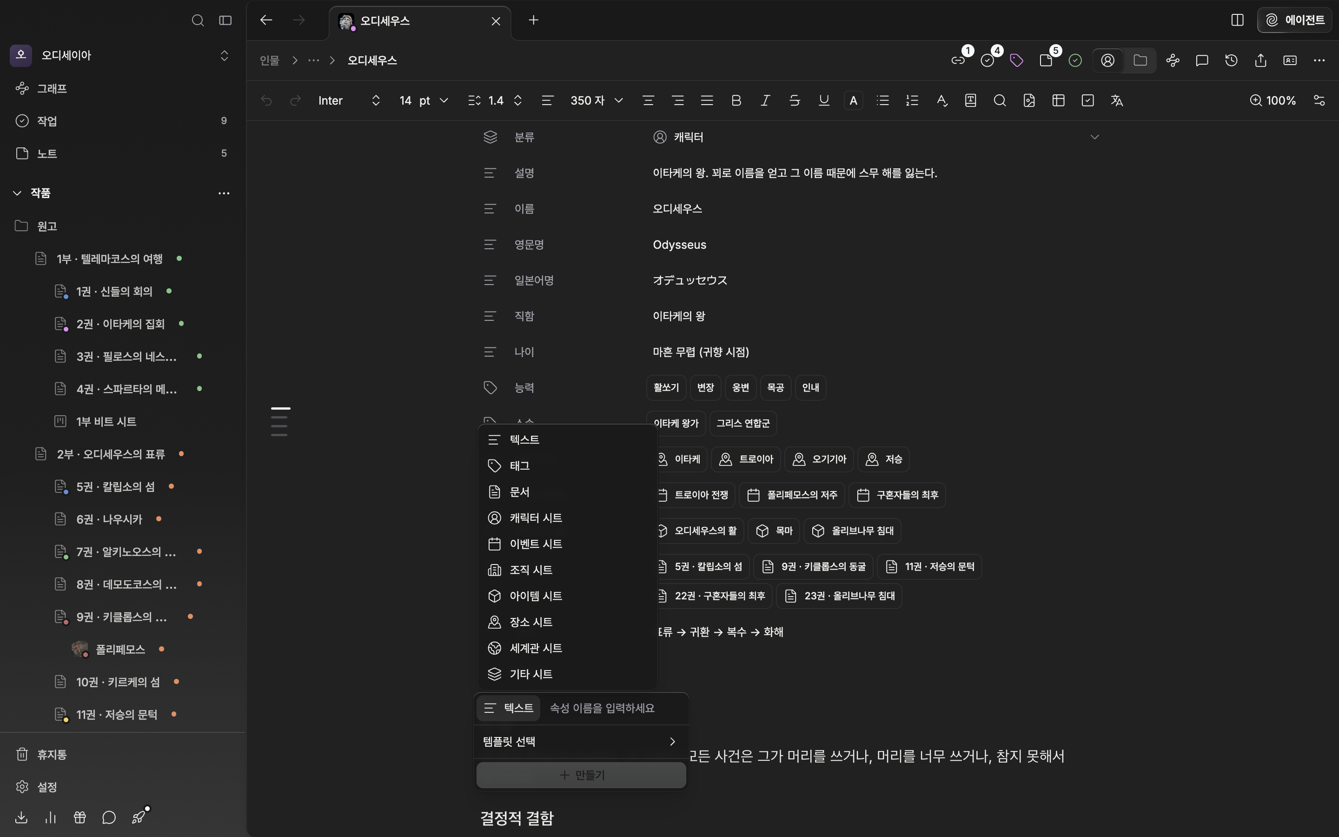Click the 만들기 button
The image size is (1339, 837).
point(581,775)
